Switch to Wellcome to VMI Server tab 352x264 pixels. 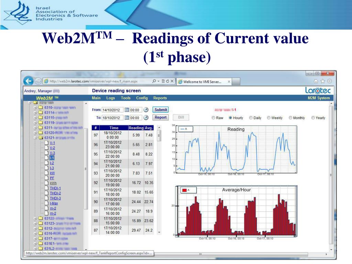click(204, 82)
